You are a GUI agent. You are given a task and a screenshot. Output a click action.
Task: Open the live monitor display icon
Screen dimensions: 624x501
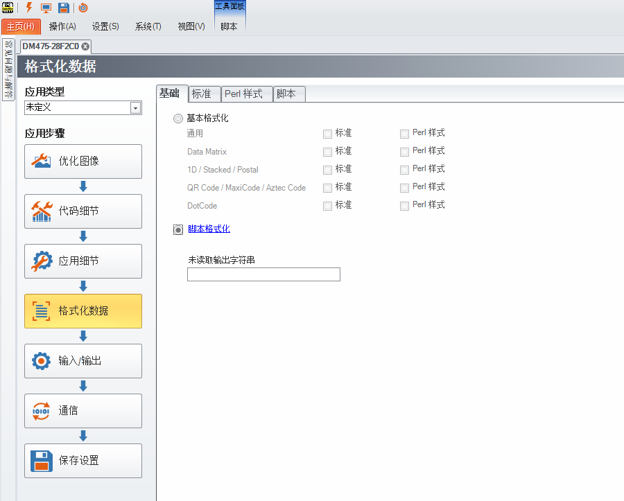click(44, 8)
